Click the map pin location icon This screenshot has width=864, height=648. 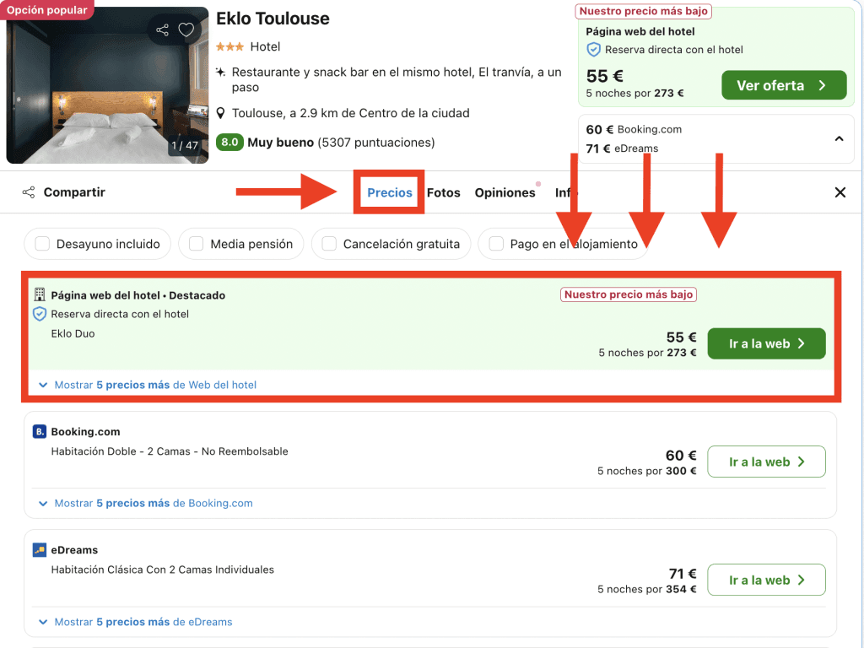[x=221, y=113]
